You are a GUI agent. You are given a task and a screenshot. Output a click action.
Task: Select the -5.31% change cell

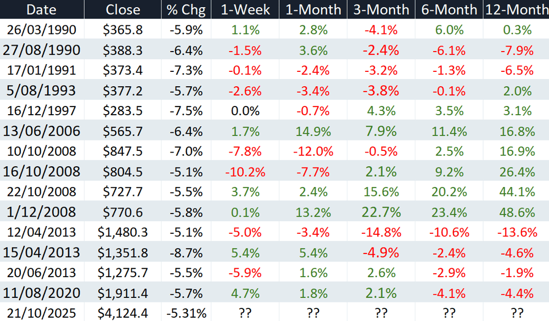(186, 313)
